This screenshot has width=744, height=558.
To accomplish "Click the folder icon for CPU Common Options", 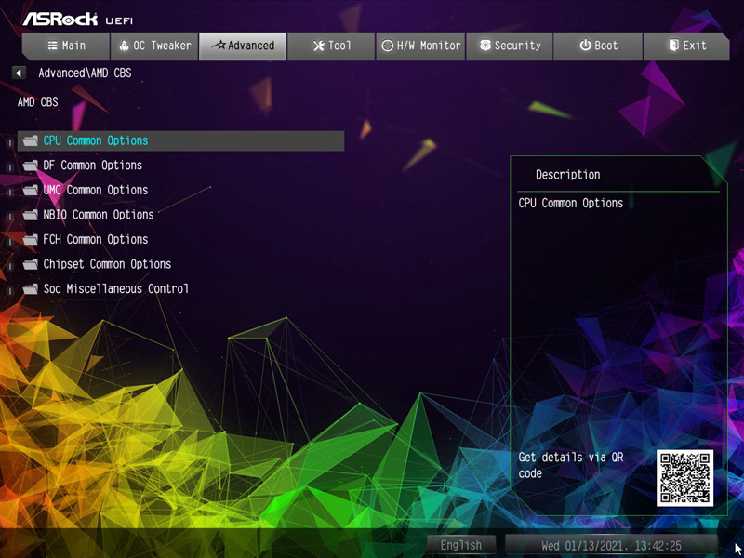I will (31, 141).
